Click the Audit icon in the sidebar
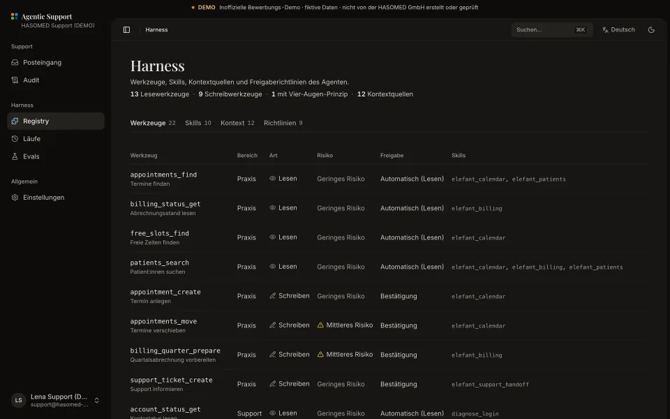Image resolution: width=670 pixels, height=419 pixels. pos(15,80)
